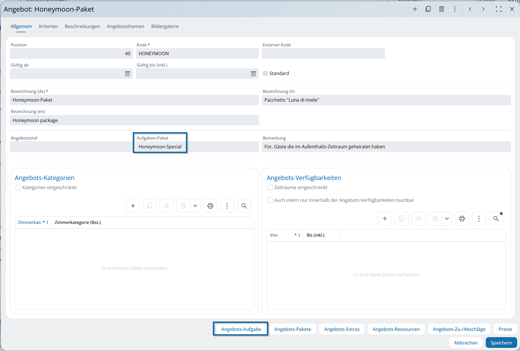The width and height of the screenshot is (520, 351).
Task: Open calendar picker for Gültig bis (inkl.)
Action: coord(253,74)
